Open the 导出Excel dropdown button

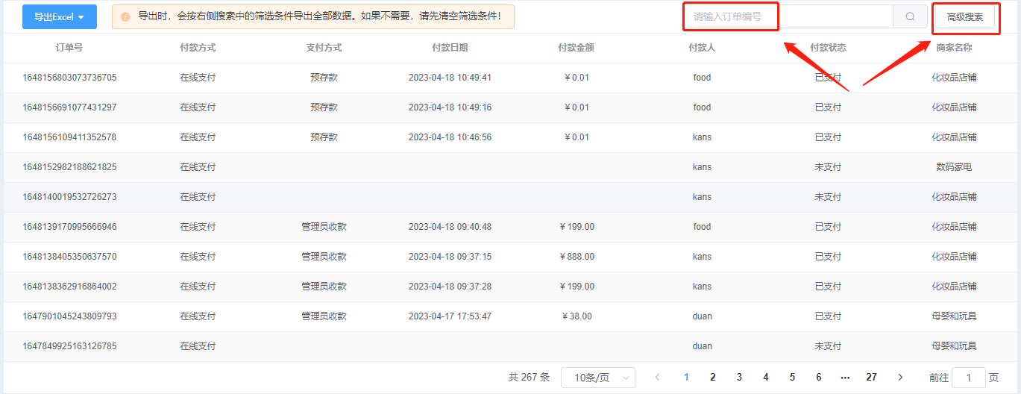60,16
